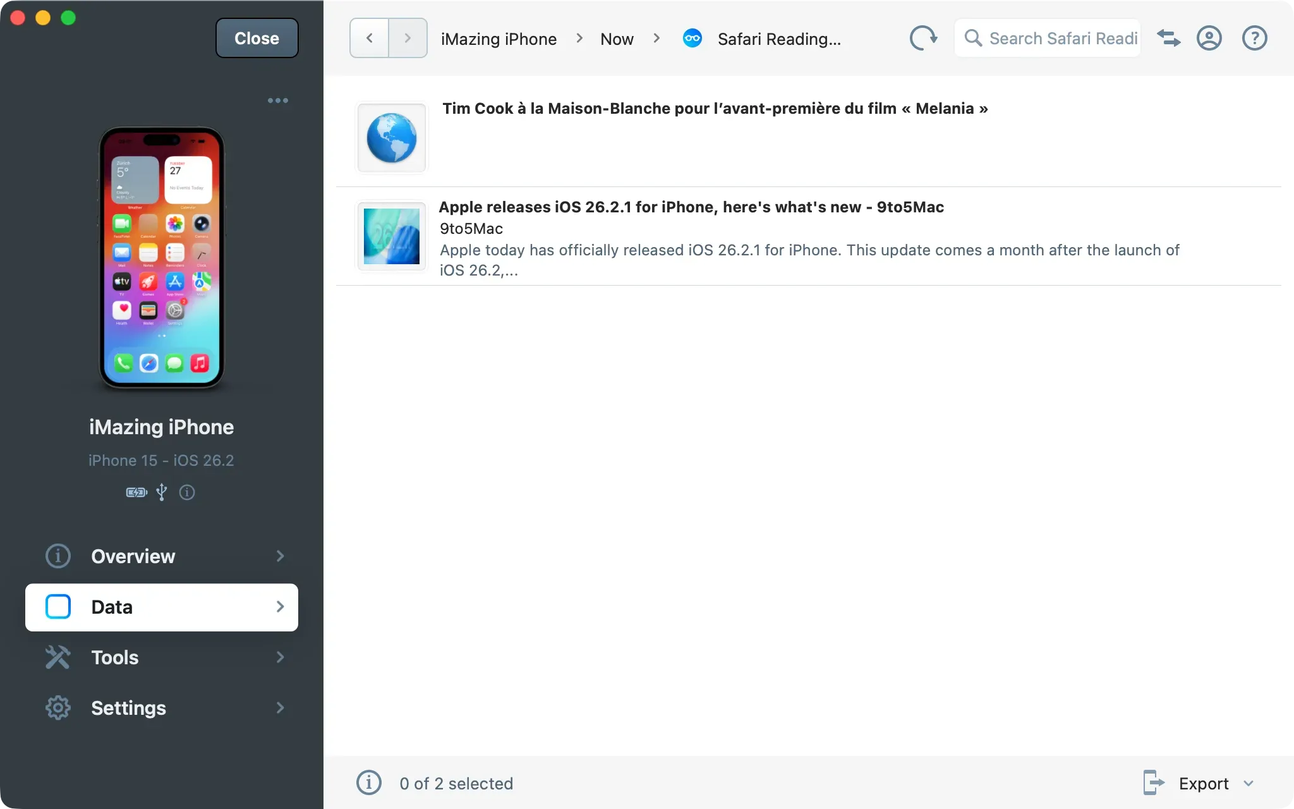The height and width of the screenshot is (809, 1294).
Task: Open the three-dots device options menu
Action: click(278, 100)
